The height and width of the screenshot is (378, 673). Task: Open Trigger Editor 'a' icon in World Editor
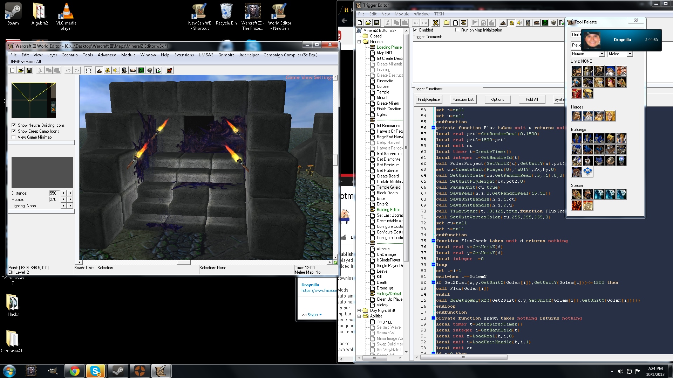click(108, 70)
